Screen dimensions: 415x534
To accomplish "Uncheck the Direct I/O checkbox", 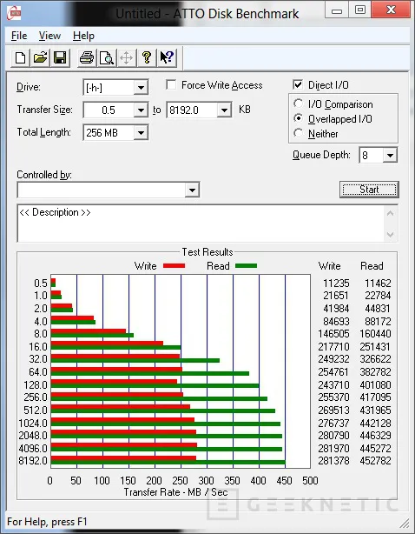I will (x=298, y=84).
